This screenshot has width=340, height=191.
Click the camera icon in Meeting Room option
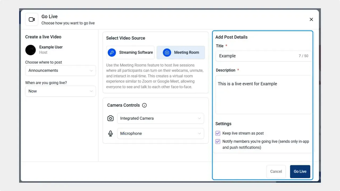click(167, 53)
